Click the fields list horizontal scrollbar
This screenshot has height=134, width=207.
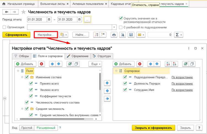(x=52, y=119)
